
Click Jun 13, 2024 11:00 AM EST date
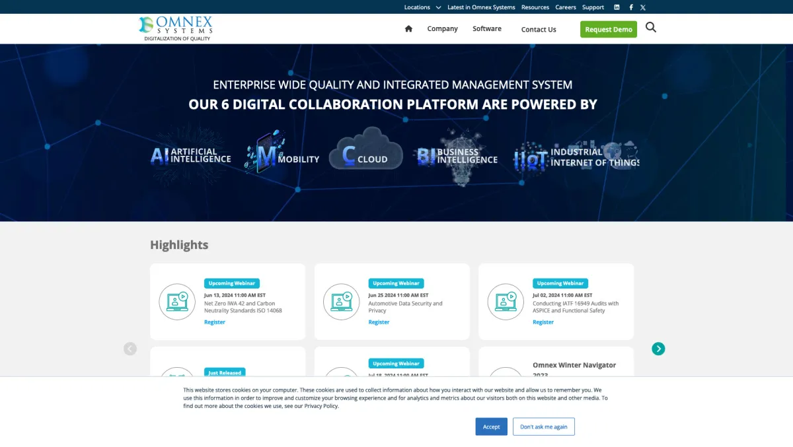[235, 295]
